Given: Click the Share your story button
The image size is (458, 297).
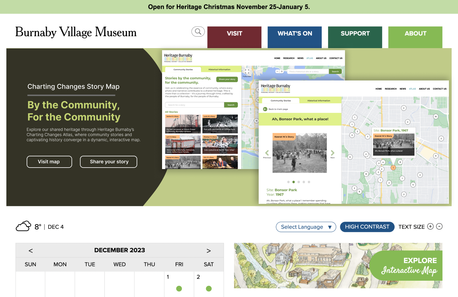Looking at the screenshot, I should click(108, 162).
